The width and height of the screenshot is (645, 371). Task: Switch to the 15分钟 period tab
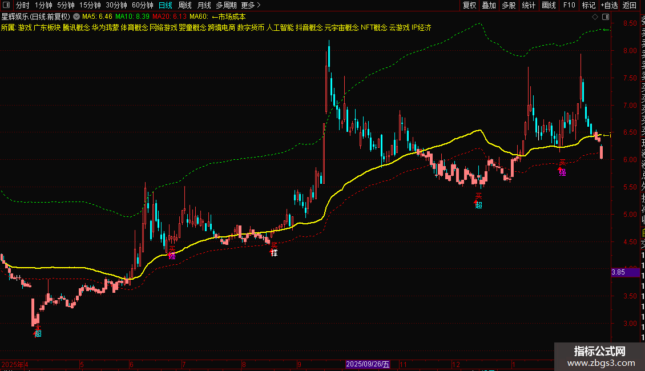[x=90, y=5]
